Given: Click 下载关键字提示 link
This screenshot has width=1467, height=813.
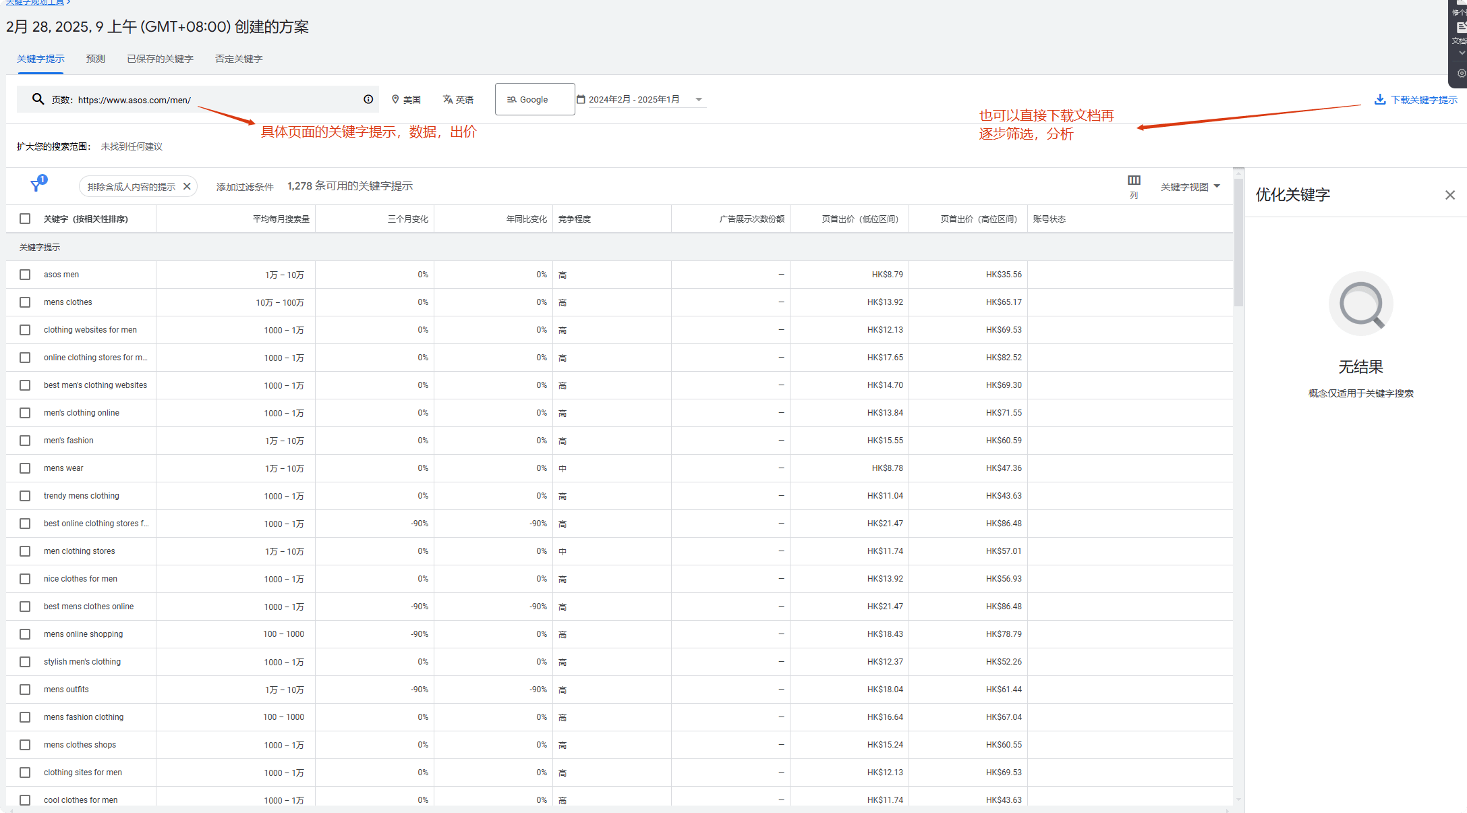Looking at the screenshot, I should coord(1424,100).
